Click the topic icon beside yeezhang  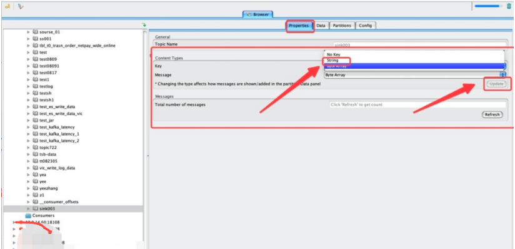point(36,188)
